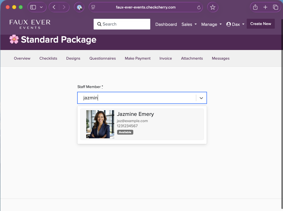Show all tabs using the tab overview icon
The image size is (283, 211).
[275, 7]
